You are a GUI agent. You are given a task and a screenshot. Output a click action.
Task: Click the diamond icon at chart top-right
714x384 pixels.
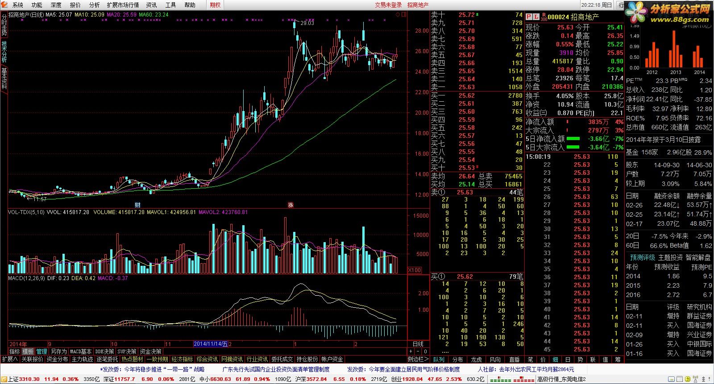[x=398, y=15]
